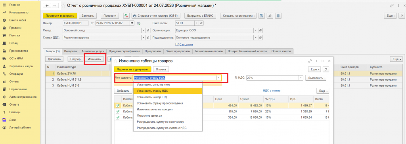Image resolution: width=406 pixels, height=144 pixels.
Task: Expand the Склад field dropdown
Action: [144, 30]
